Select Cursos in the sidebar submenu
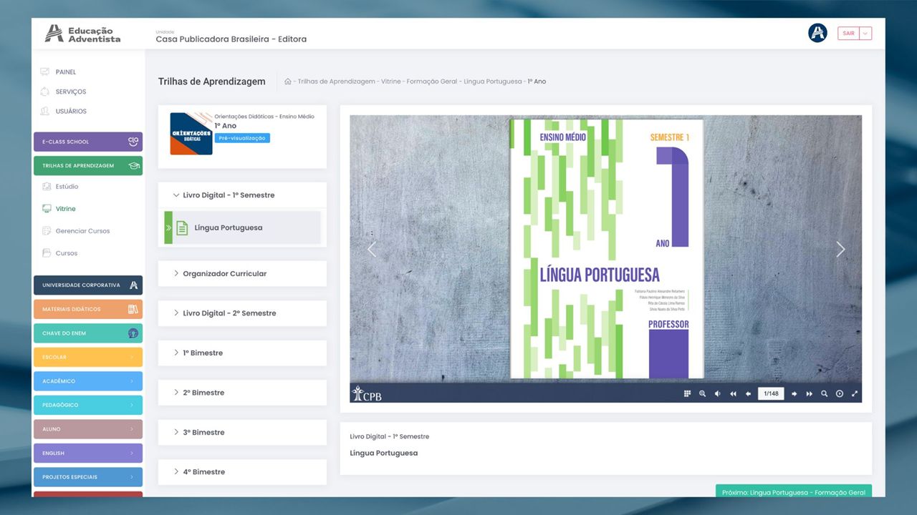The image size is (917, 515). point(66,253)
